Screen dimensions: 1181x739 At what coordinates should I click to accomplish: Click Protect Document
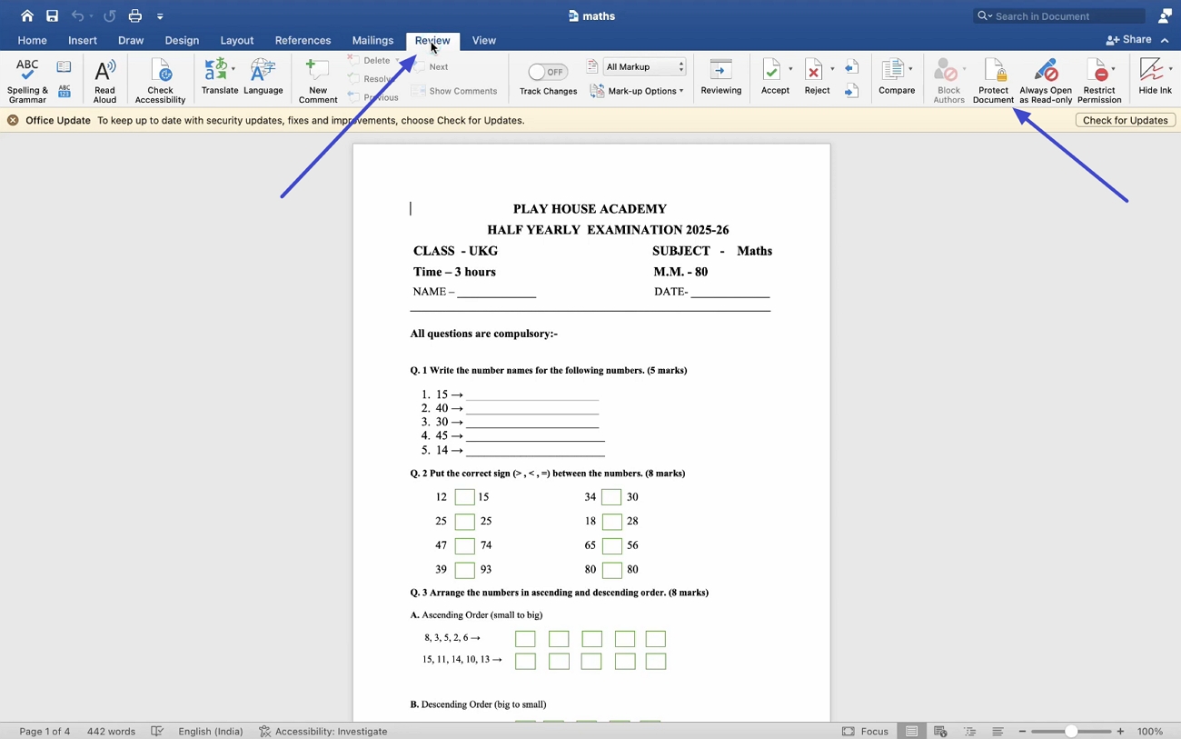click(993, 80)
